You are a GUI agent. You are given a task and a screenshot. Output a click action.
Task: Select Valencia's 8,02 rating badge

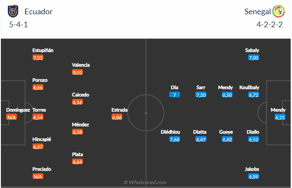click(x=77, y=73)
